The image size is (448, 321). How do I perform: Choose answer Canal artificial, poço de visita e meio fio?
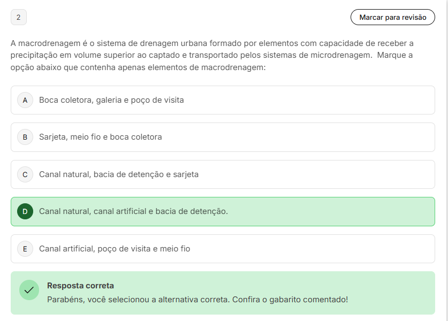(115, 249)
